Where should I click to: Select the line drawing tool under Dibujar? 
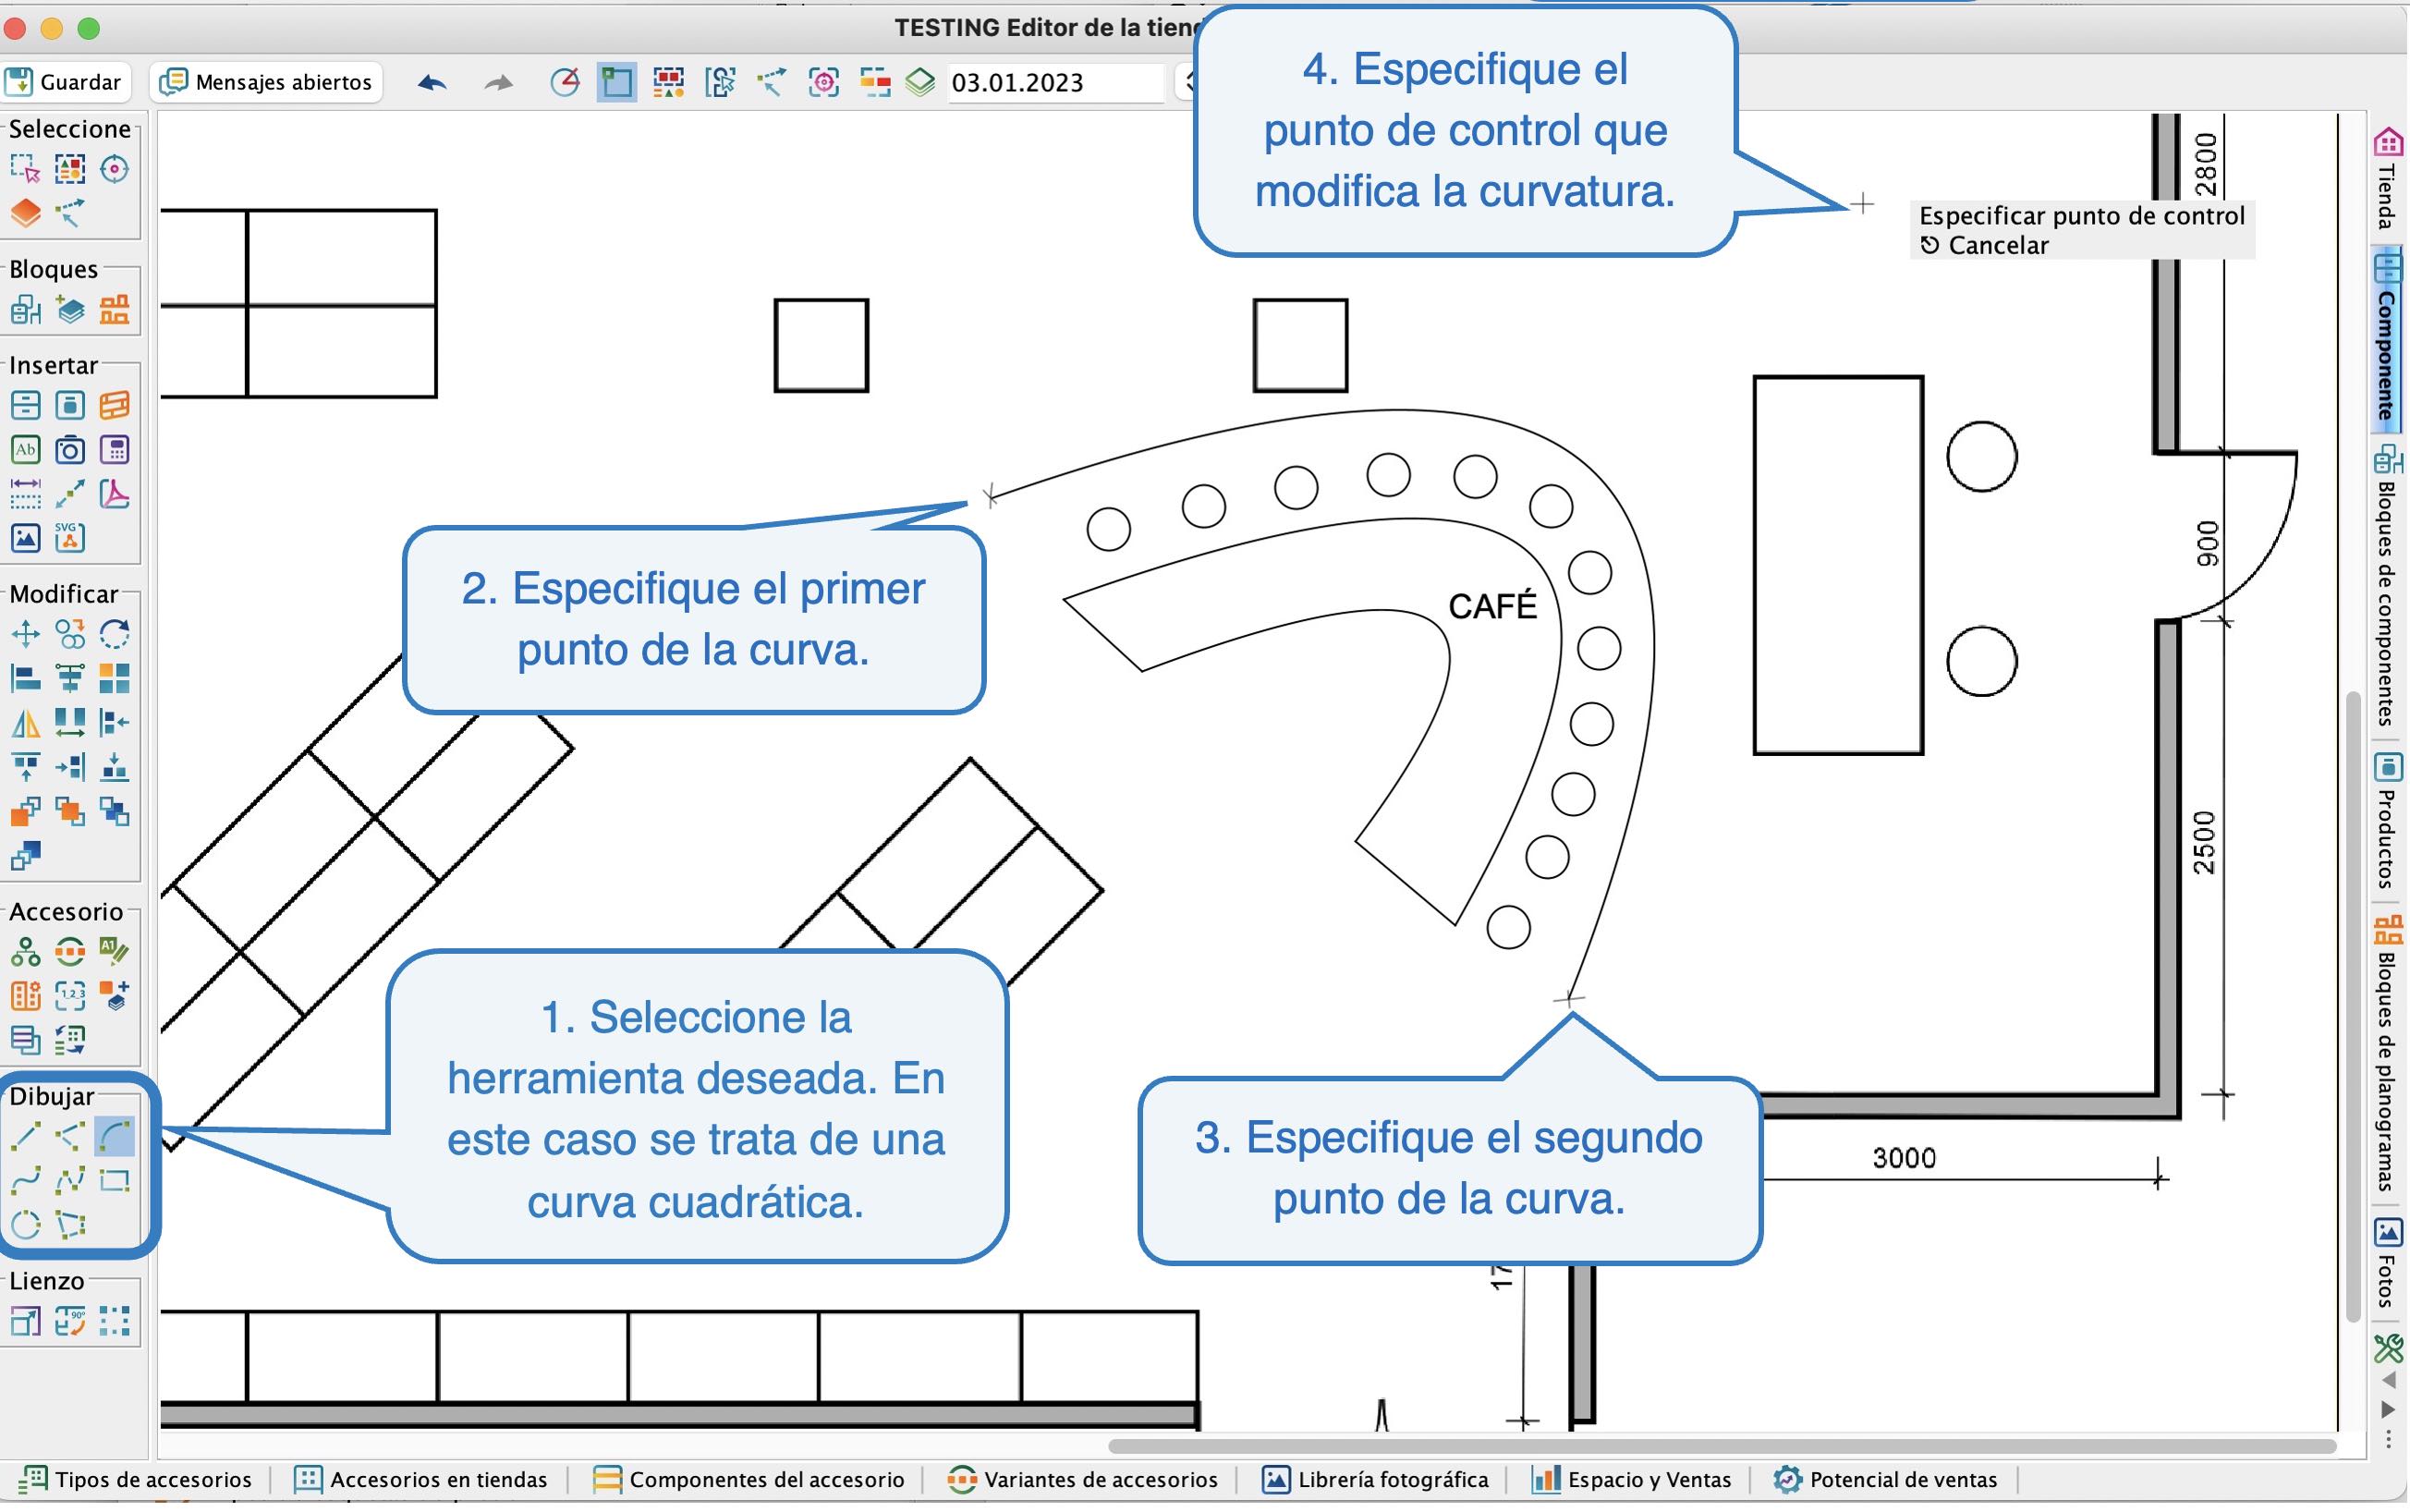[25, 1137]
